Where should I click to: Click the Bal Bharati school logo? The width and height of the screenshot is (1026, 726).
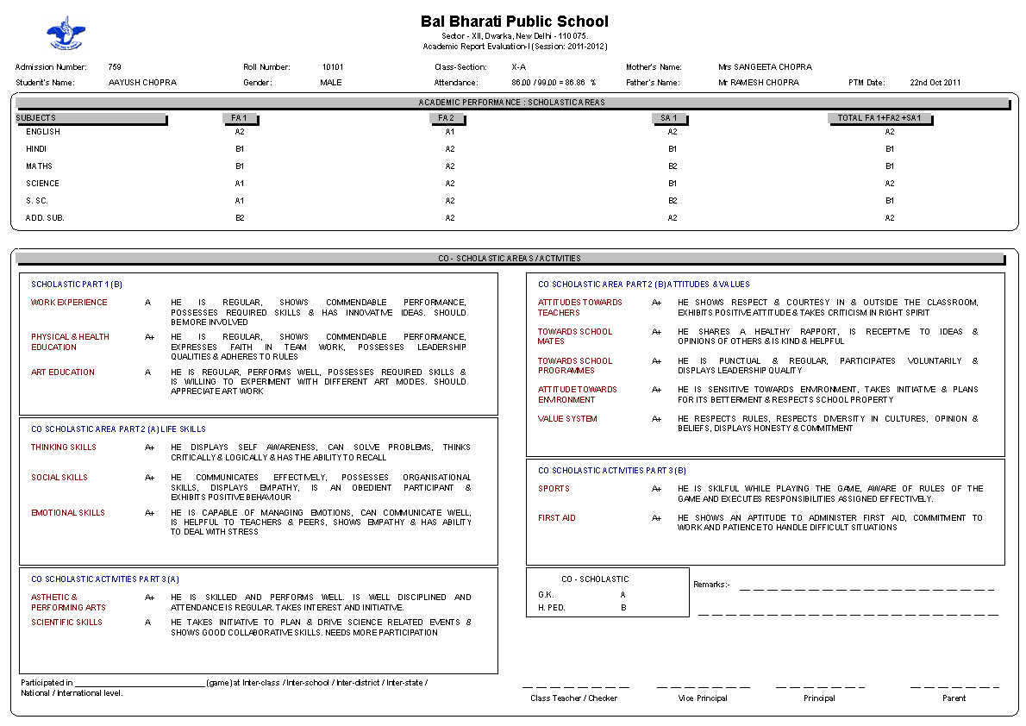[x=66, y=34]
